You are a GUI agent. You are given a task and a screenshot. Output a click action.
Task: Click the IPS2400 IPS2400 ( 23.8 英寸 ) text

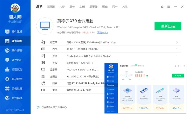click(82, 70)
